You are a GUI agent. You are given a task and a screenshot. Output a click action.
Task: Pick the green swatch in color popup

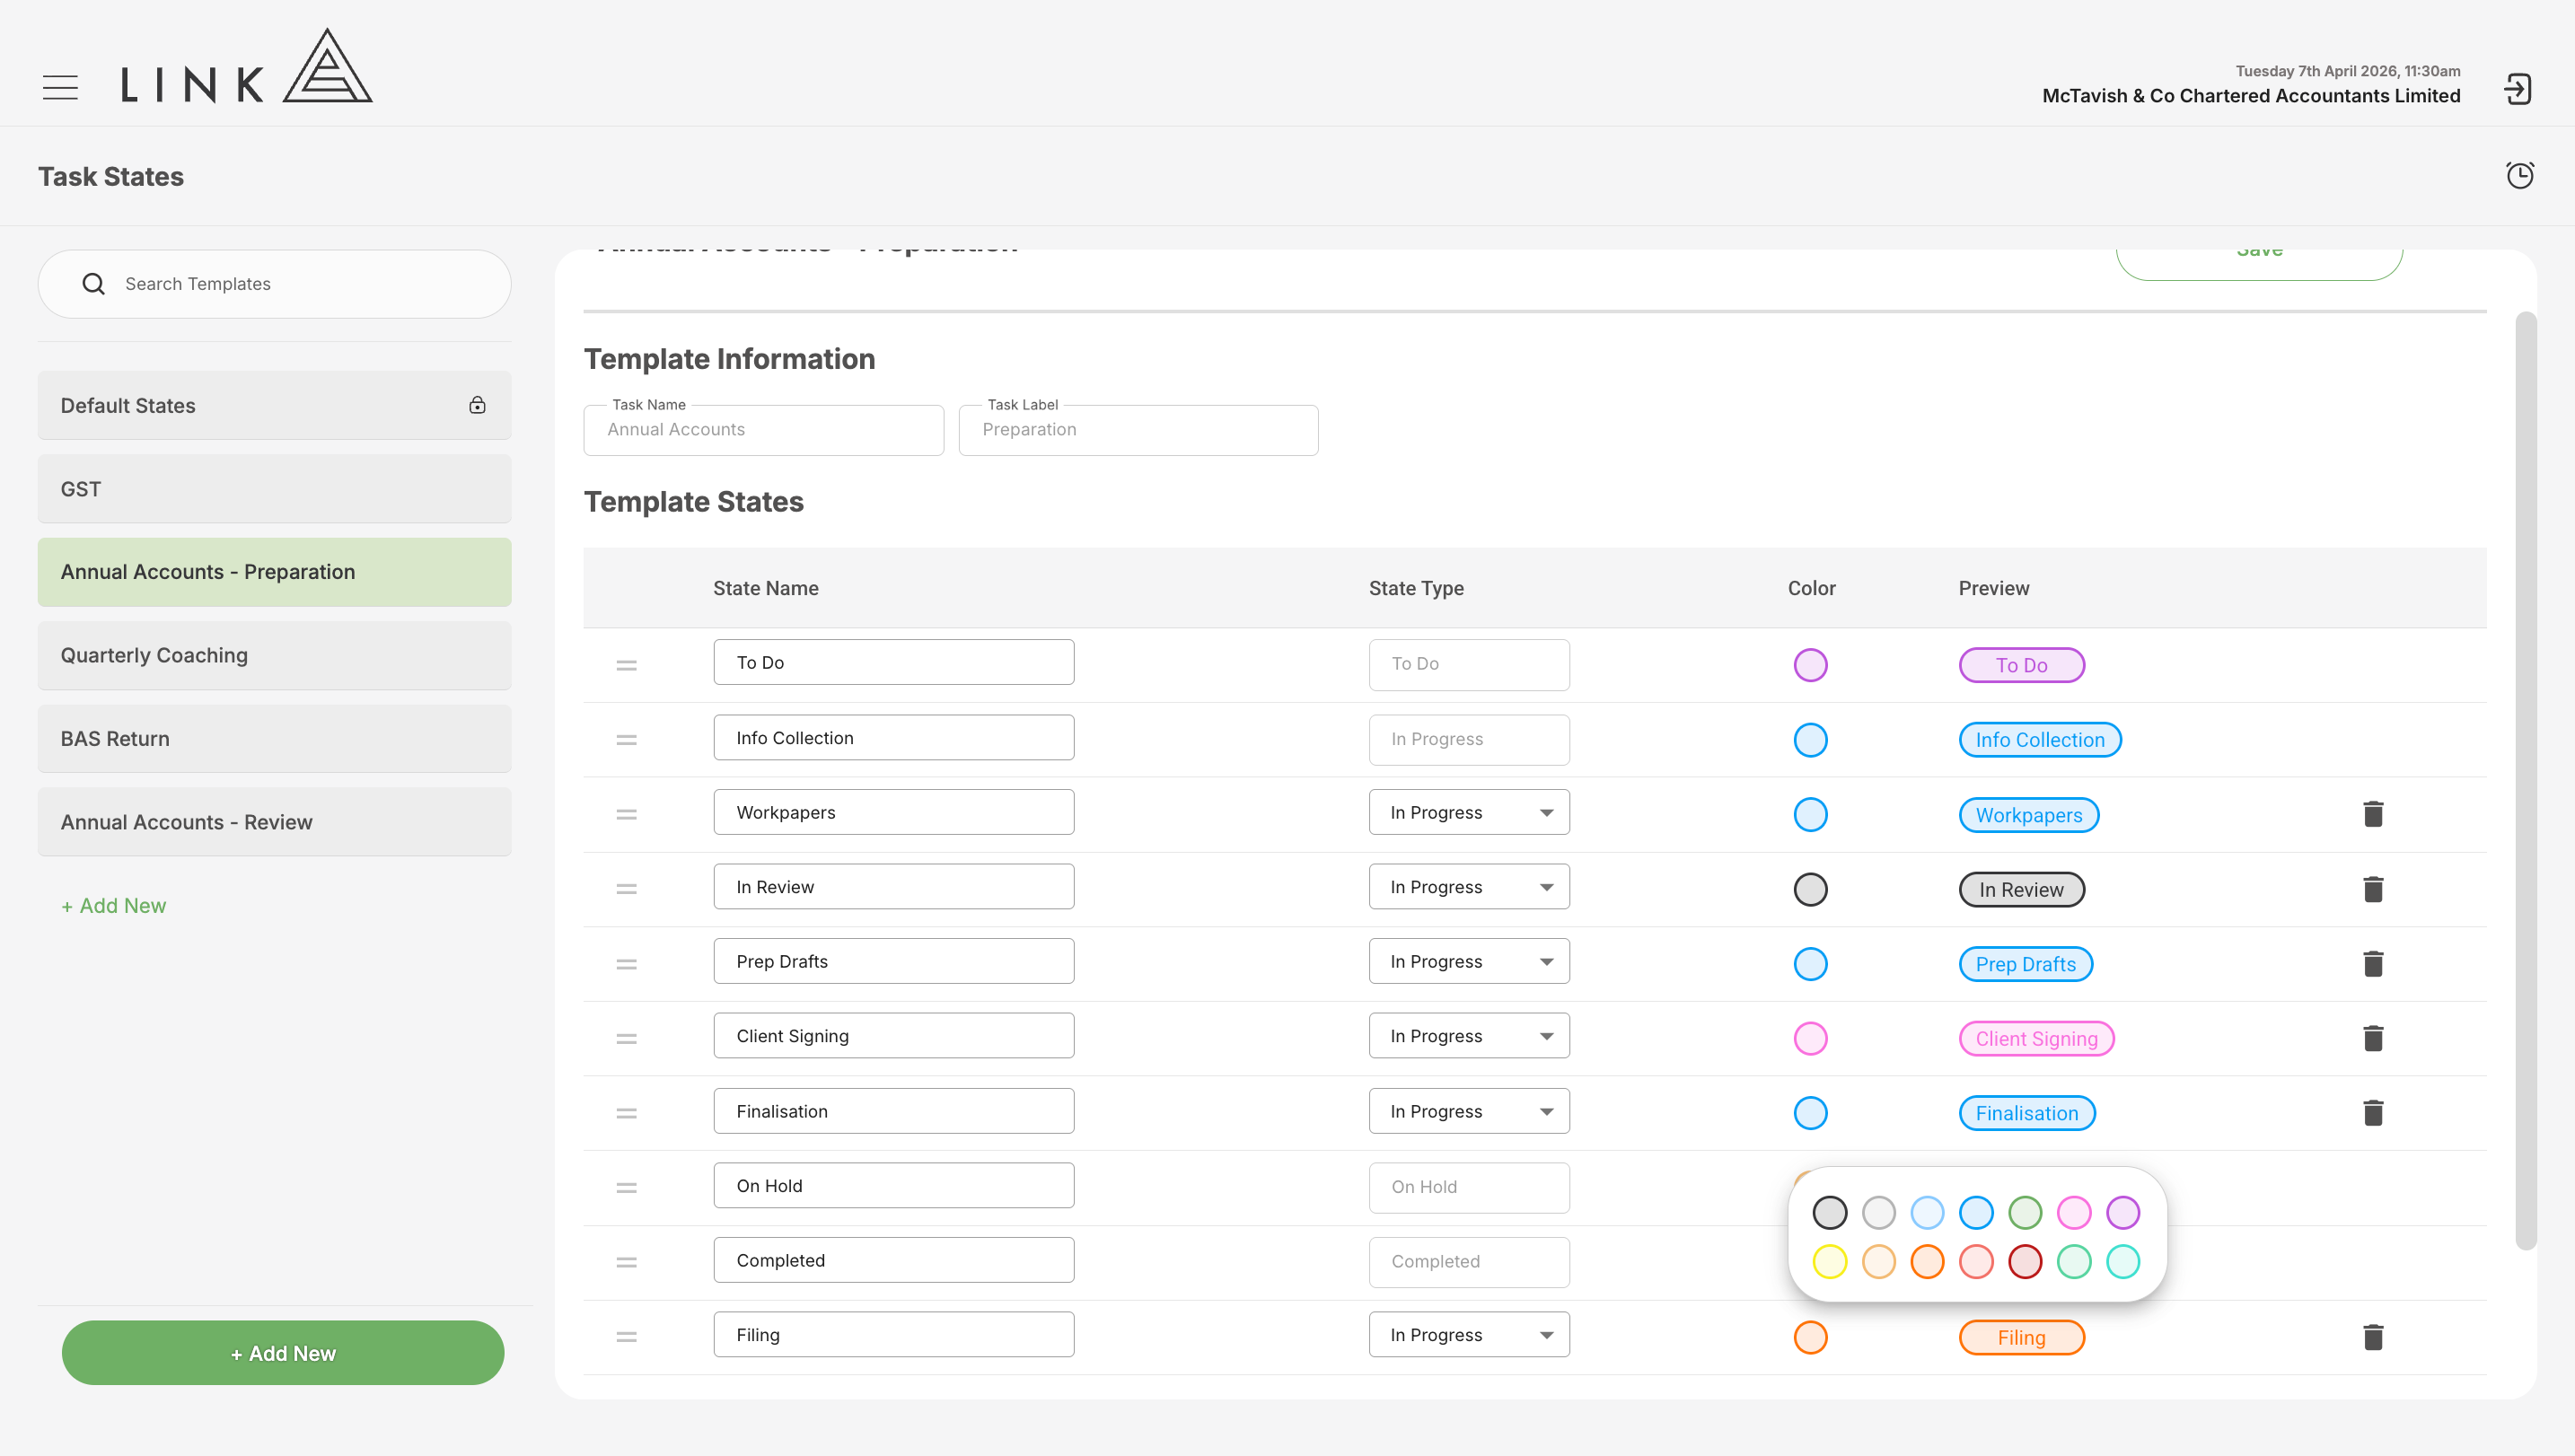pos(2025,1213)
